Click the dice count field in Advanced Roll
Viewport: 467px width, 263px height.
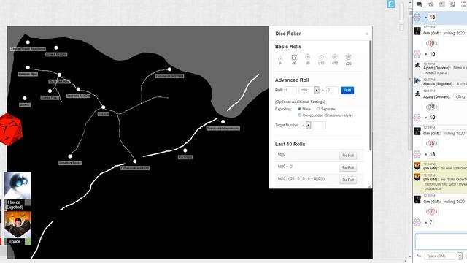[290, 90]
